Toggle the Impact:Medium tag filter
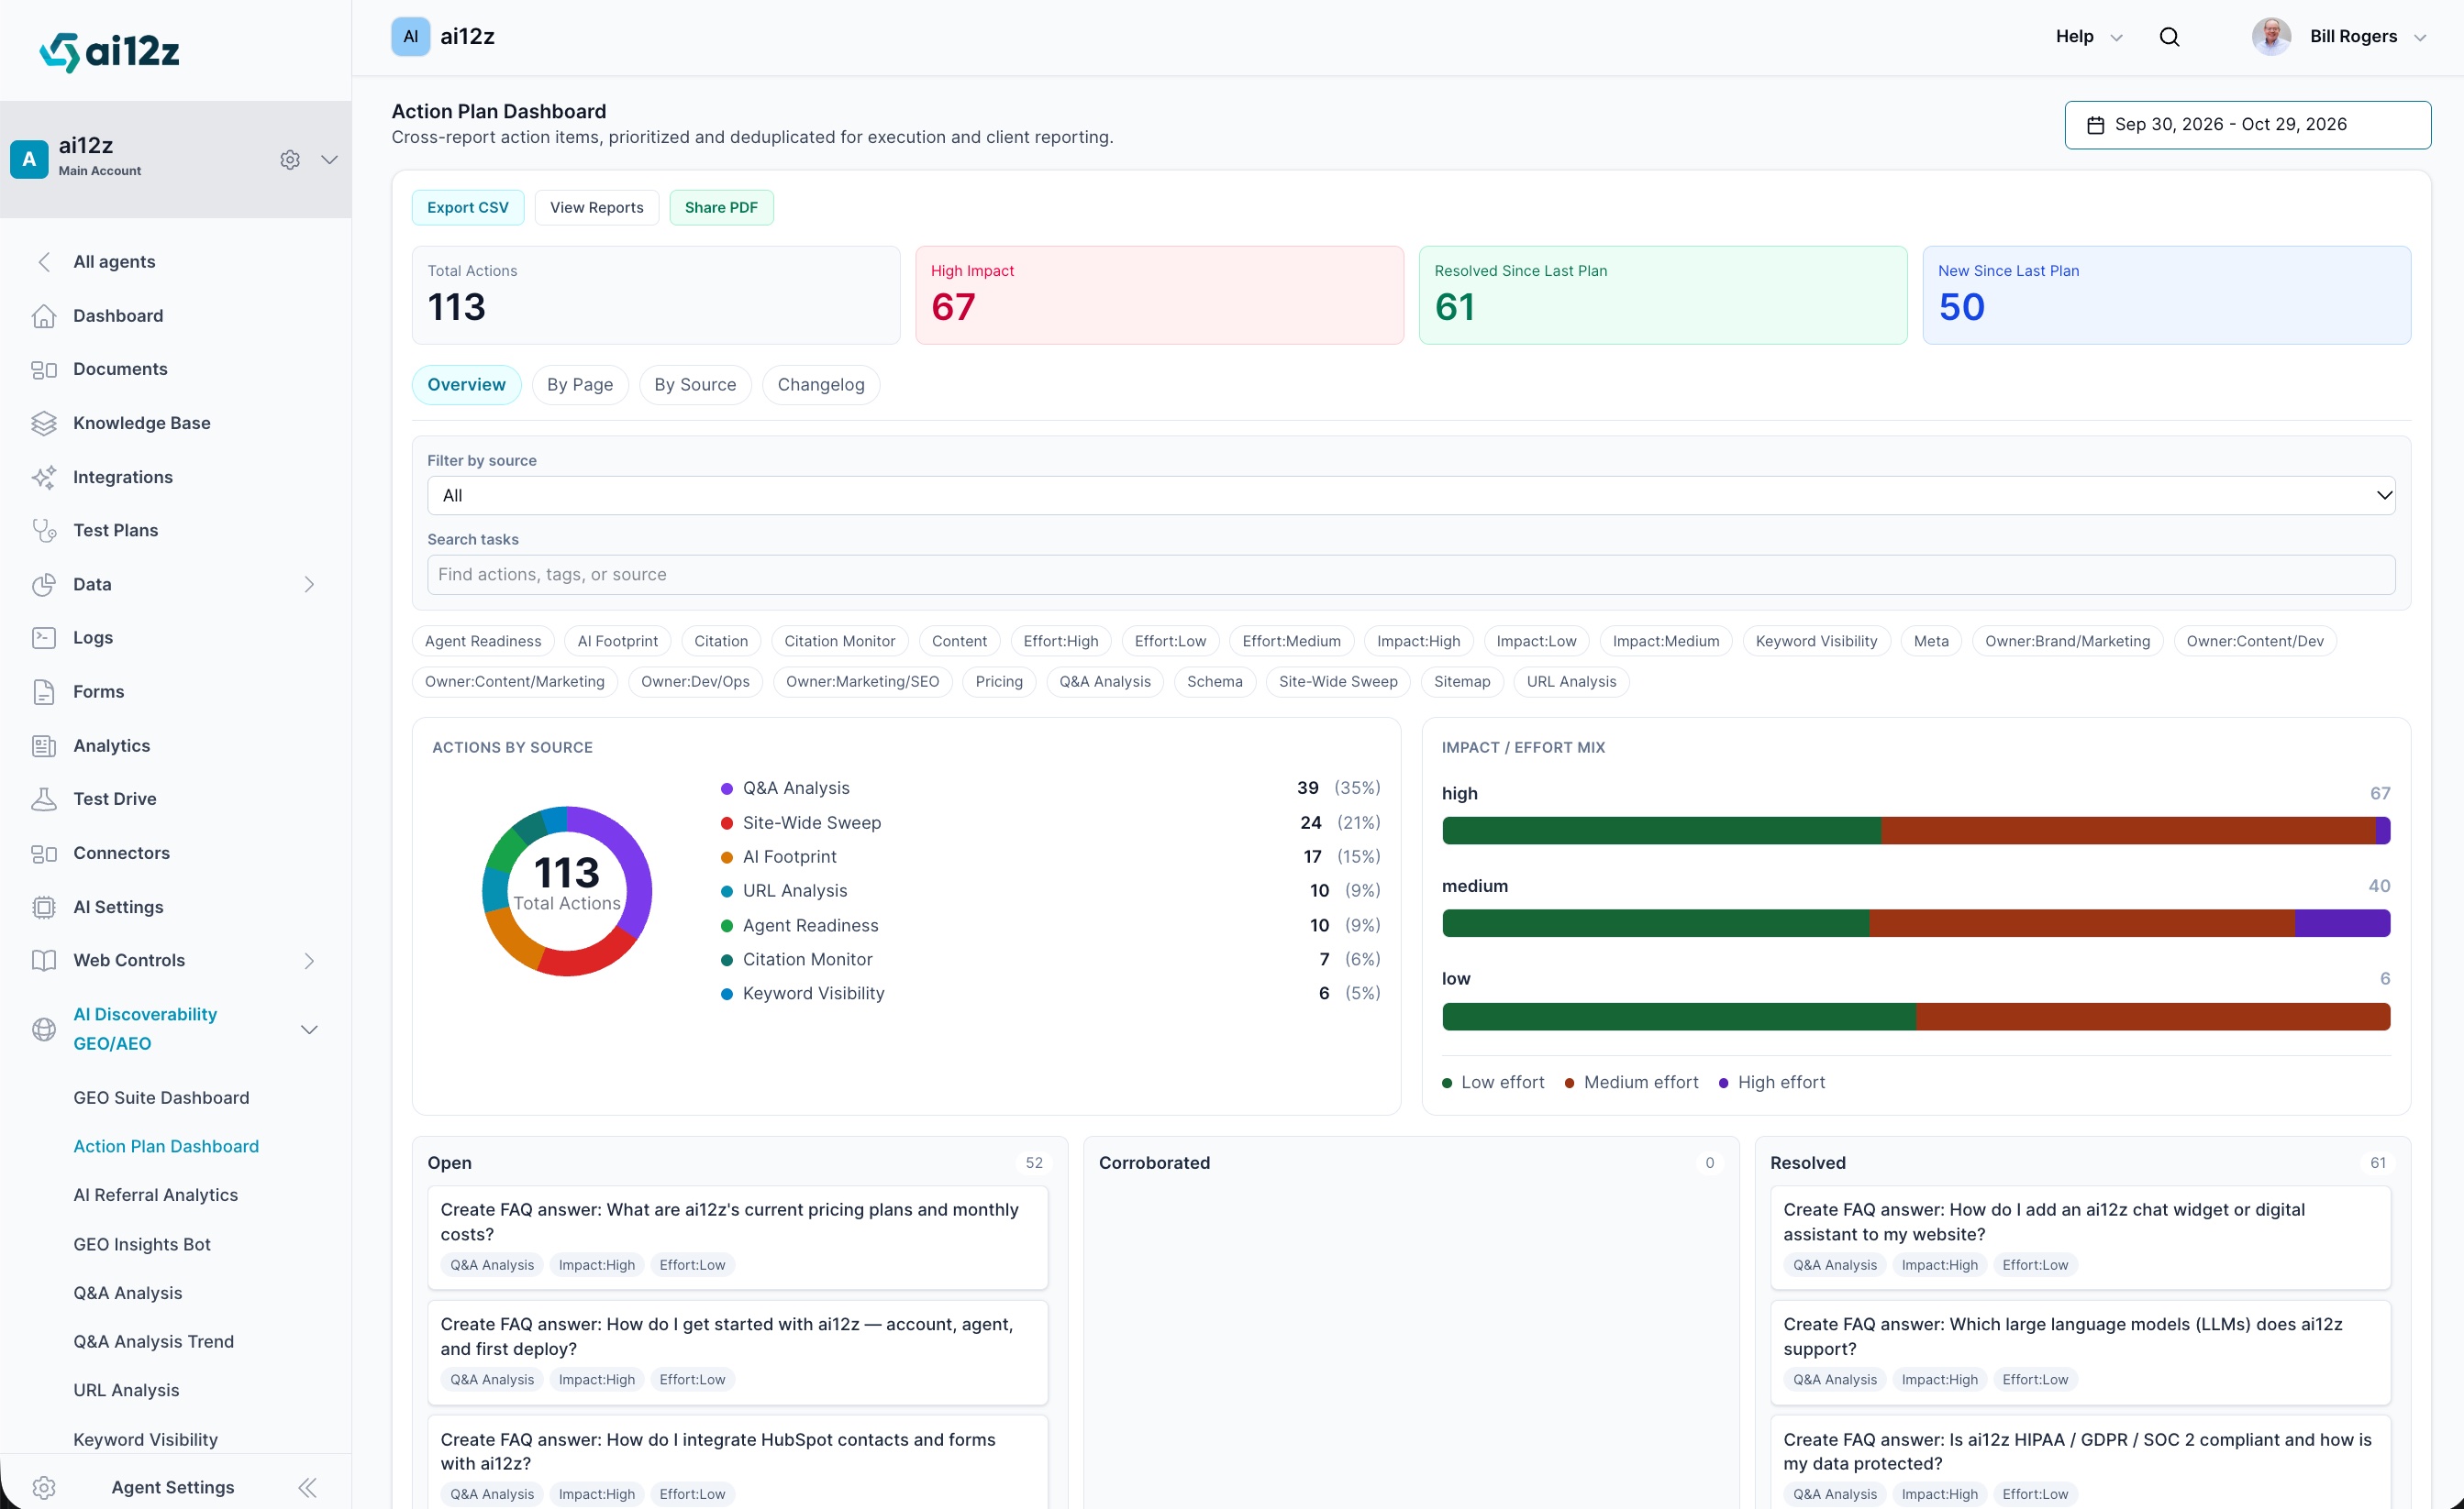The height and width of the screenshot is (1509, 2464). (1665, 641)
